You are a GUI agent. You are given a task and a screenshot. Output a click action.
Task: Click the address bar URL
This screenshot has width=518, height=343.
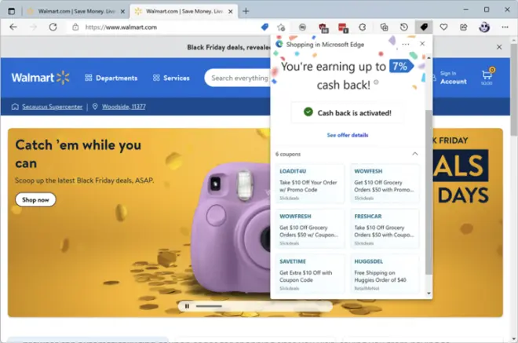[121, 27]
